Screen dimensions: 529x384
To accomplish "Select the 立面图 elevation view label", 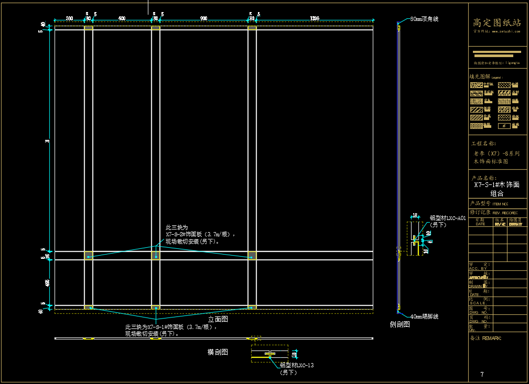I will (218, 319).
